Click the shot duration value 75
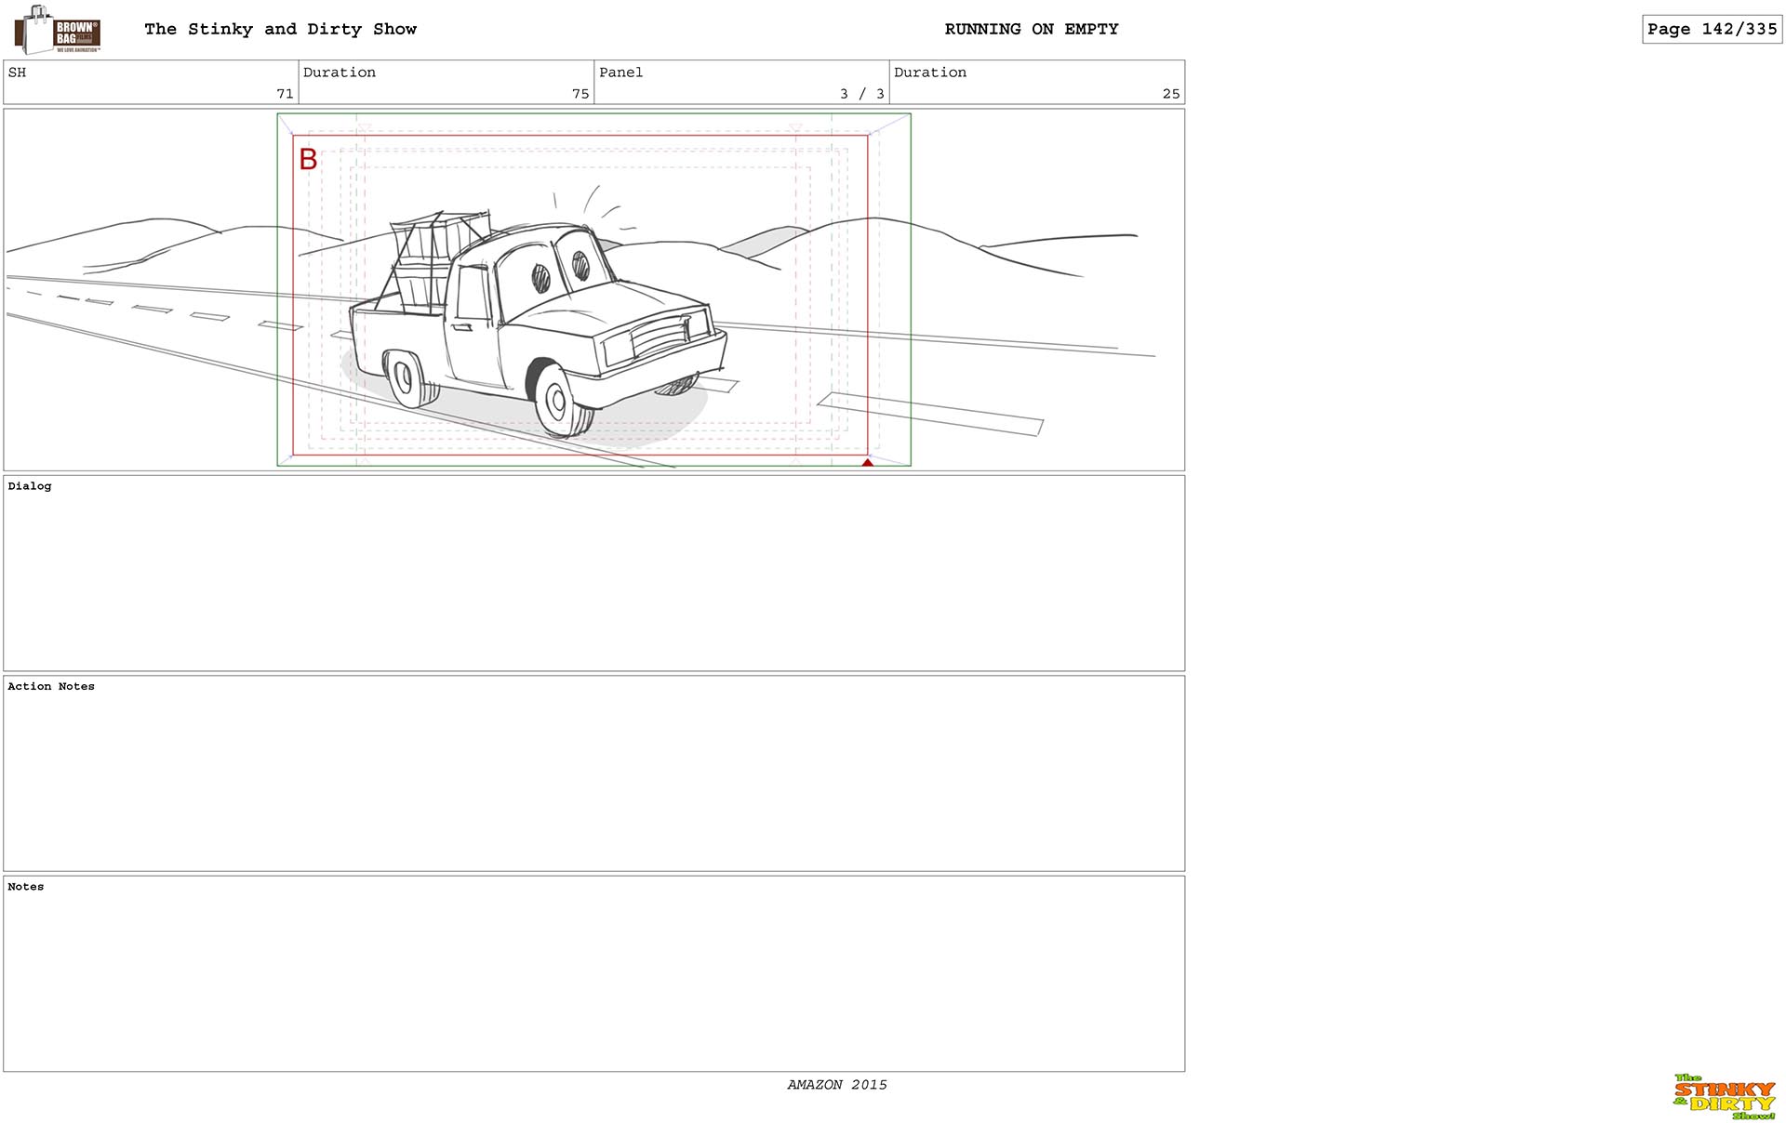Screen dimensions: 1786x1123 click(x=580, y=94)
